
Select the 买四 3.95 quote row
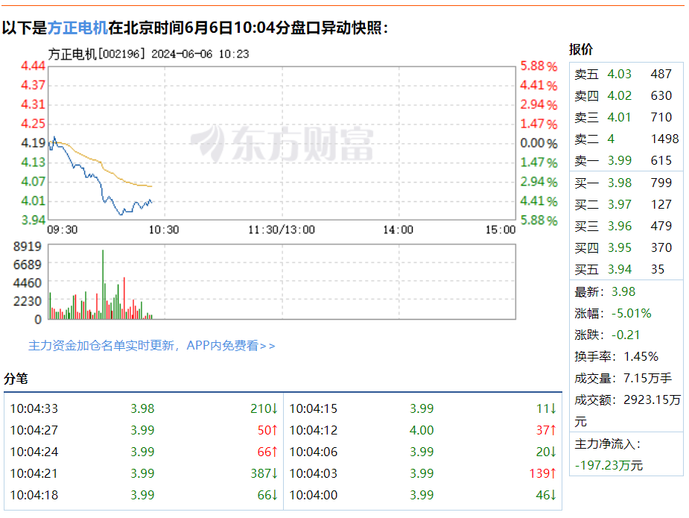click(x=626, y=247)
